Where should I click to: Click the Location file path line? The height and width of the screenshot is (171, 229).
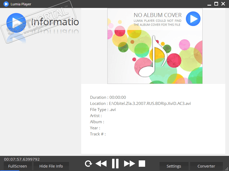click(x=140, y=103)
